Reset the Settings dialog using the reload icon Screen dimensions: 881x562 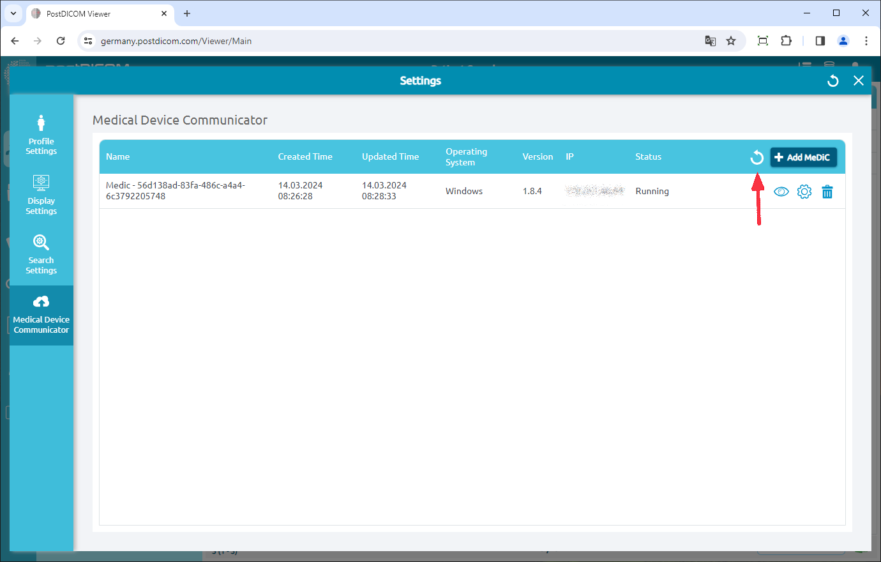832,80
